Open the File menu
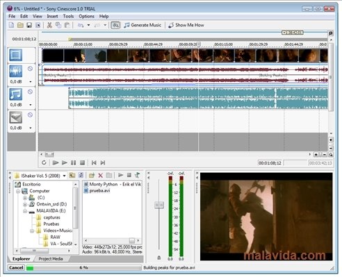 coord(12,16)
